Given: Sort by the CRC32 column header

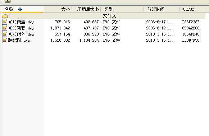Looking at the screenshot, I should pyautogui.click(x=192, y=9).
